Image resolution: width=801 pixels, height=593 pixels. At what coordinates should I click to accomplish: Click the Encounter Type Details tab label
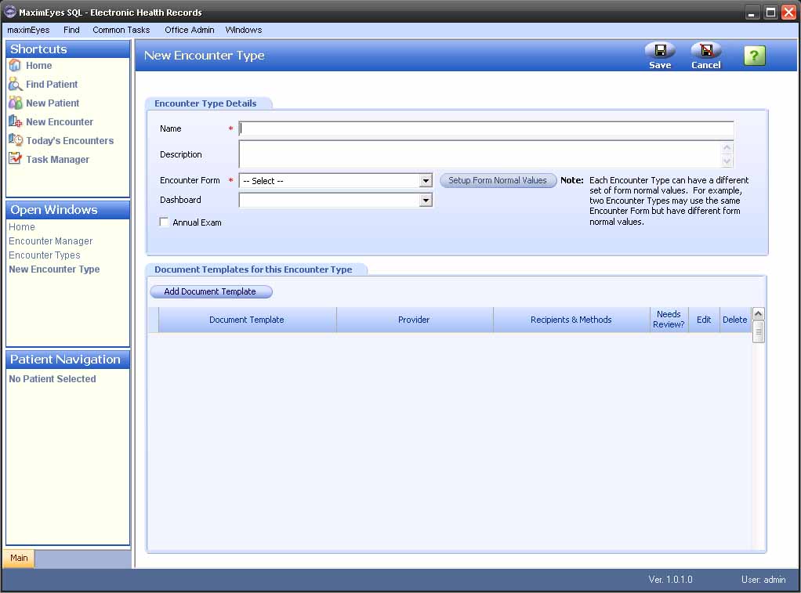(206, 103)
